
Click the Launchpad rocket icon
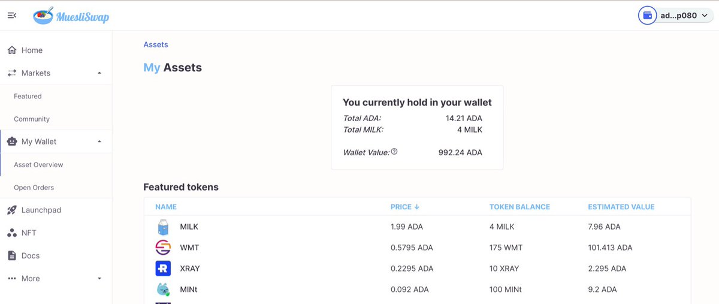pos(12,210)
